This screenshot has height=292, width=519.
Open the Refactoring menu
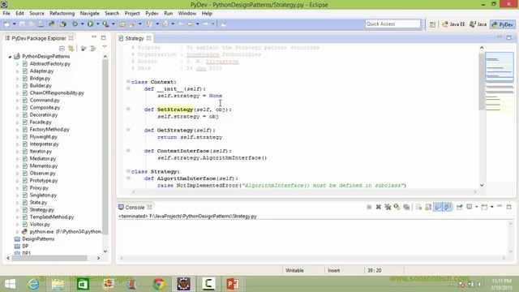[62, 13]
